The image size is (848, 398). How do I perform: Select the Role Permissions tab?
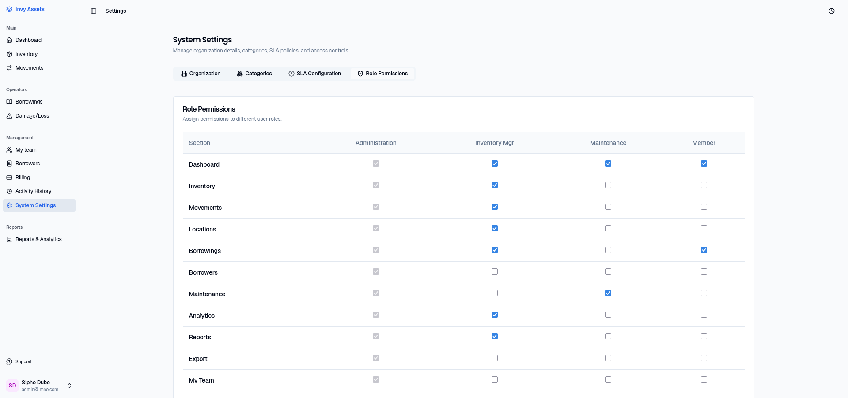[382, 74]
